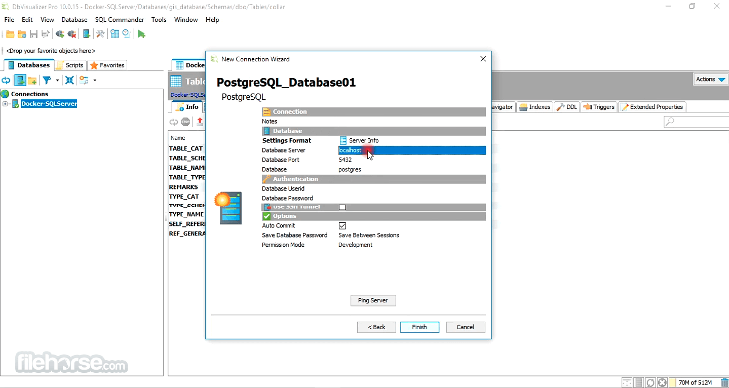Click the search magnifier icon in filter box
Image resolution: width=729 pixels, height=388 pixels.
tap(670, 122)
